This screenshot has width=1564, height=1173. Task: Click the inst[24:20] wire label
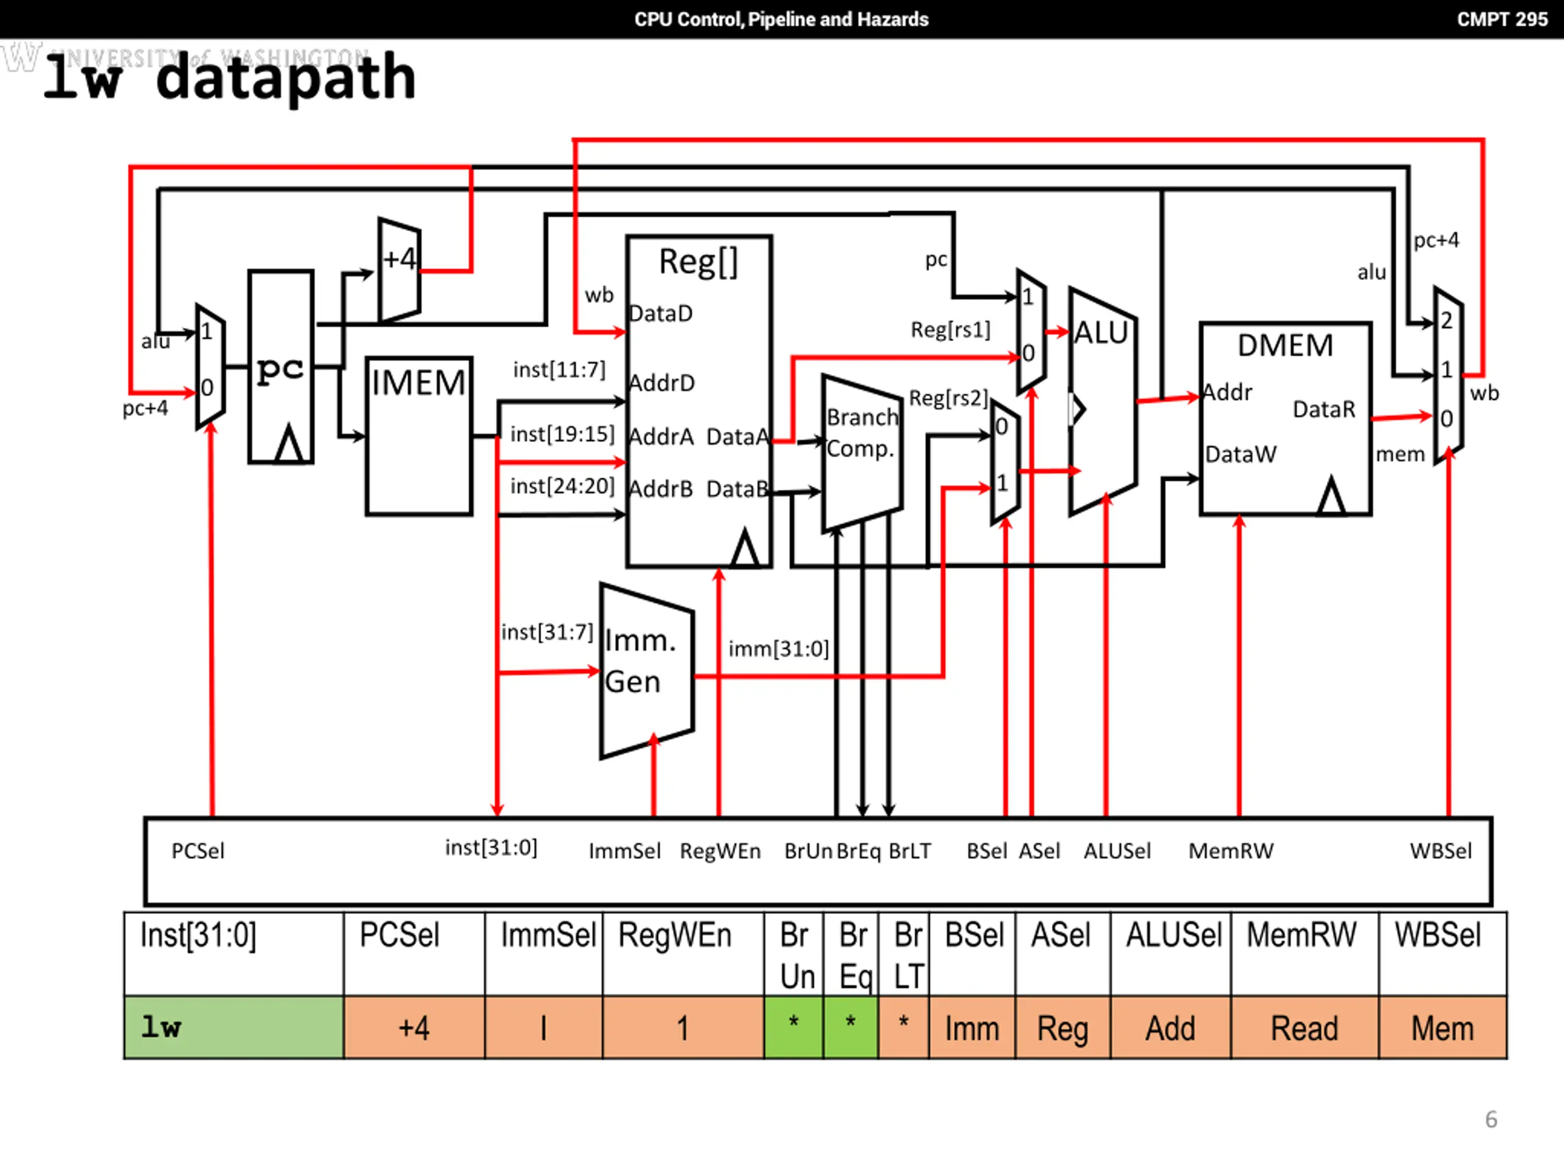tap(562, 486)
